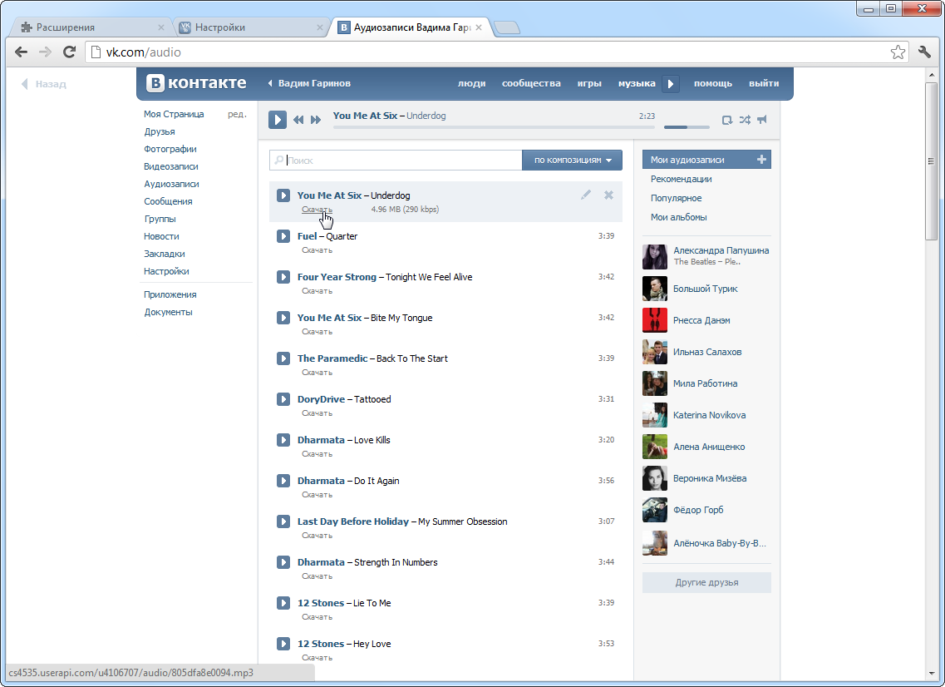The height and width of the screenshot is (687, 945).
Task: Open Рекомендации audio section
Action: pos(681,179)
